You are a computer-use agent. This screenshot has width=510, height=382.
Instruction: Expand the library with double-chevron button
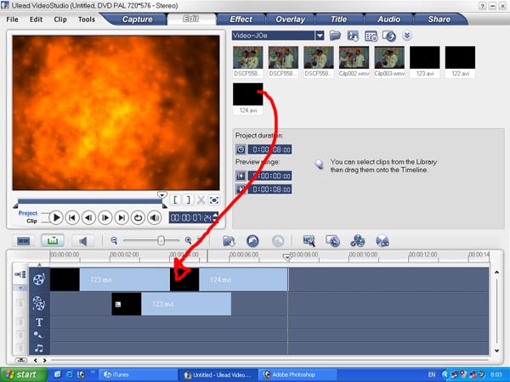pyautogui.click(x=407, y=35)
